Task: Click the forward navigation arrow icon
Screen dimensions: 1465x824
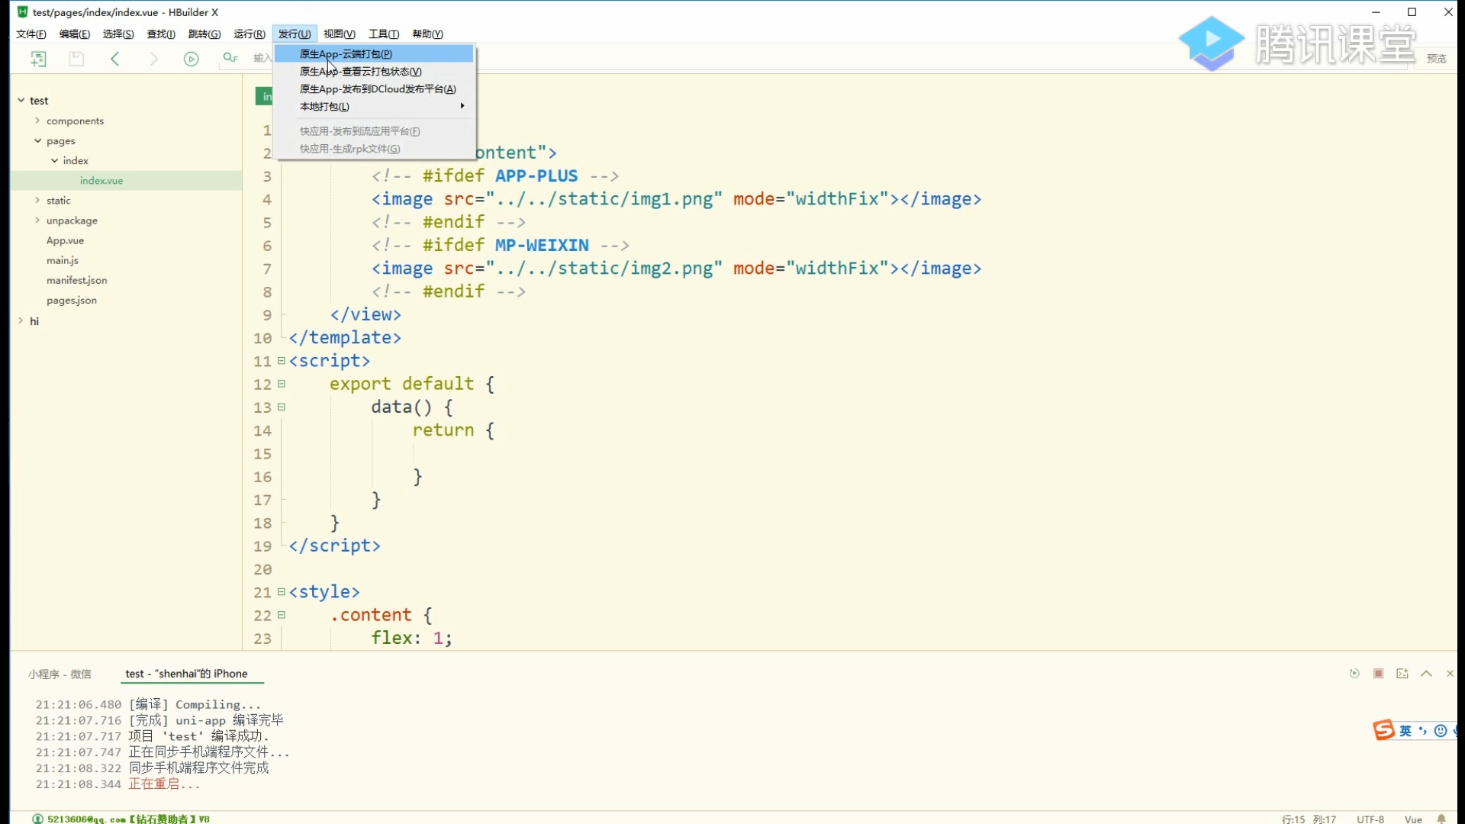Action: tap(153, 59)
